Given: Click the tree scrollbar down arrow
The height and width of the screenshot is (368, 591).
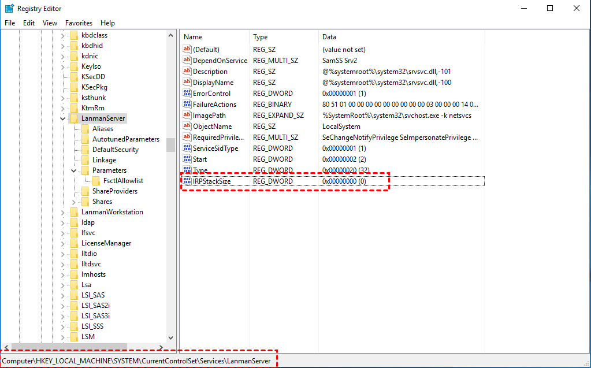Looking at the screenshot, I should (x=171, y=338).
